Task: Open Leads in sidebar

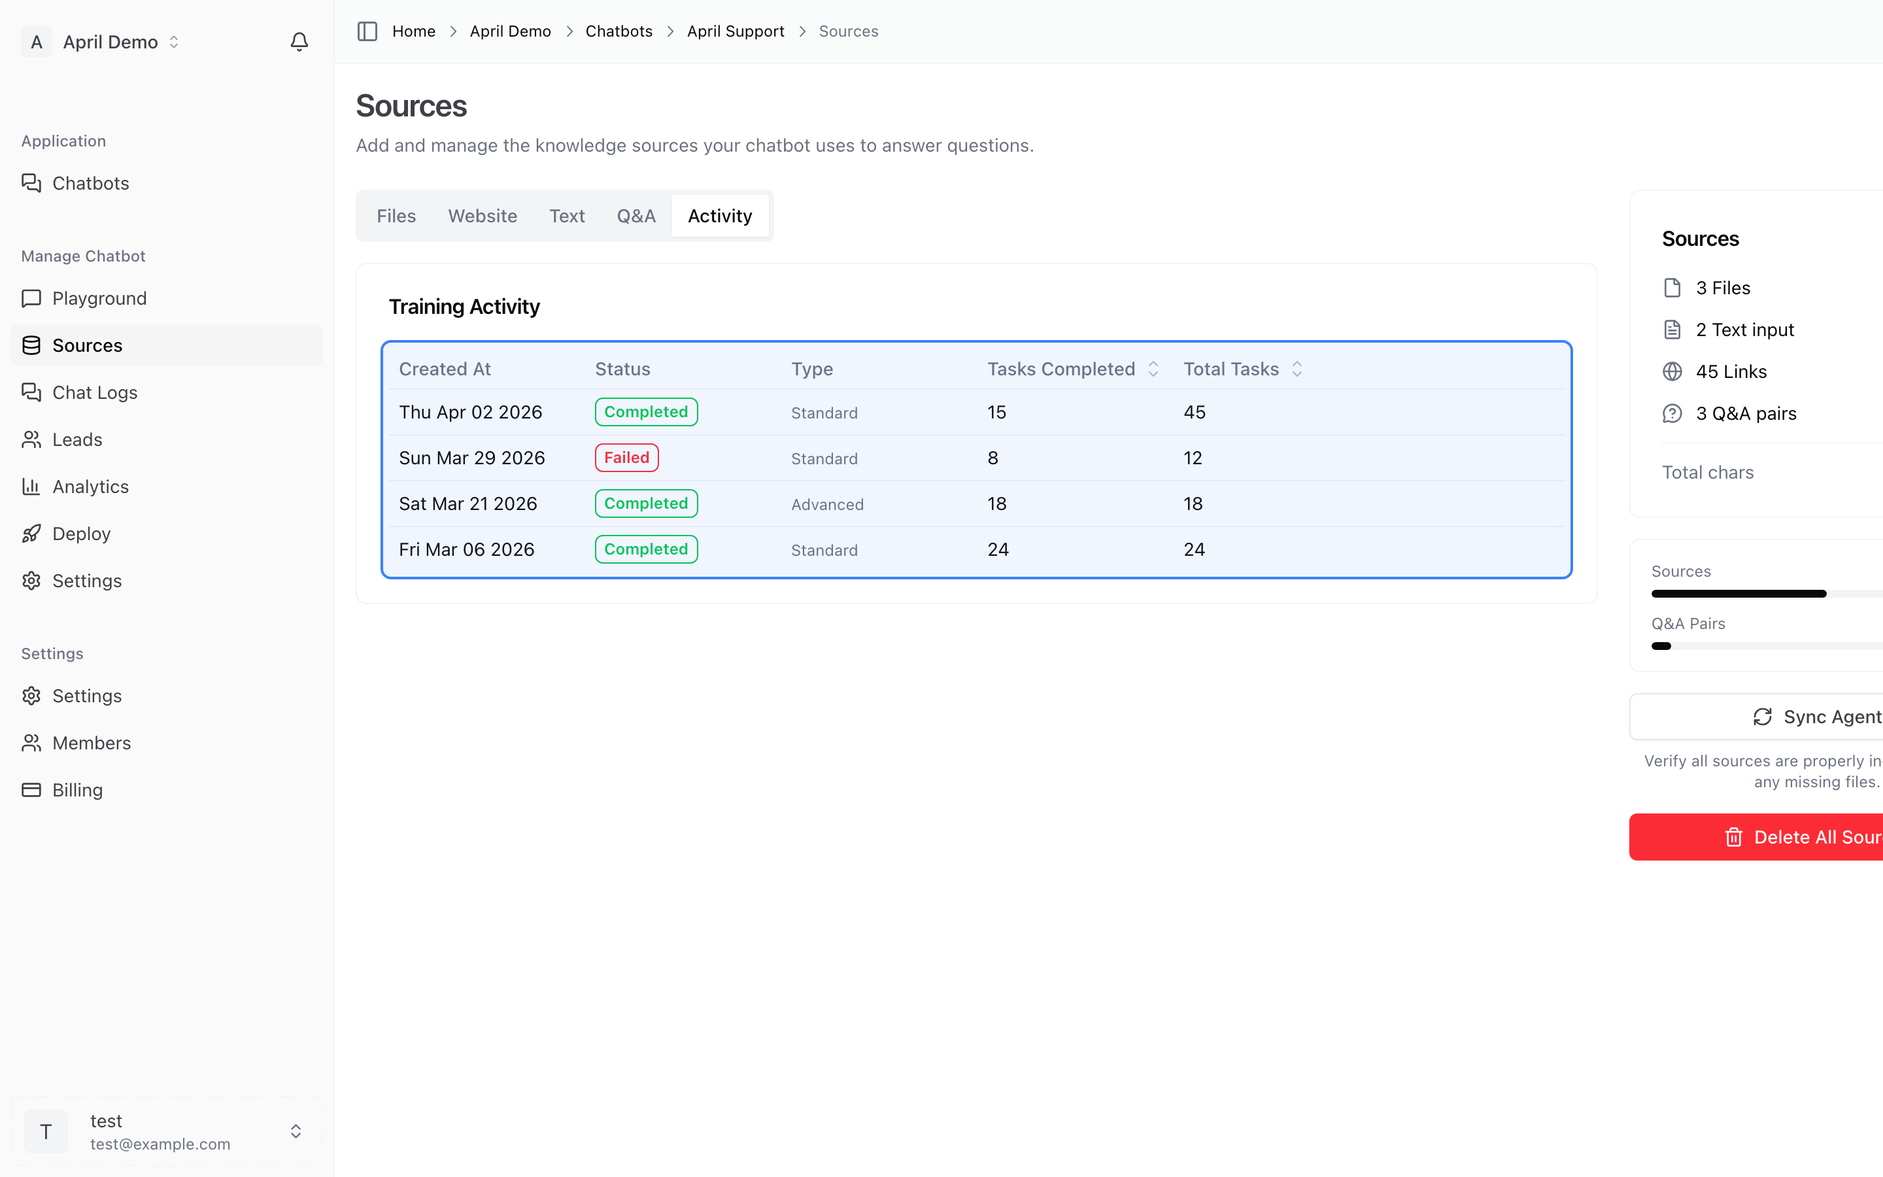Action: [167, 439]
